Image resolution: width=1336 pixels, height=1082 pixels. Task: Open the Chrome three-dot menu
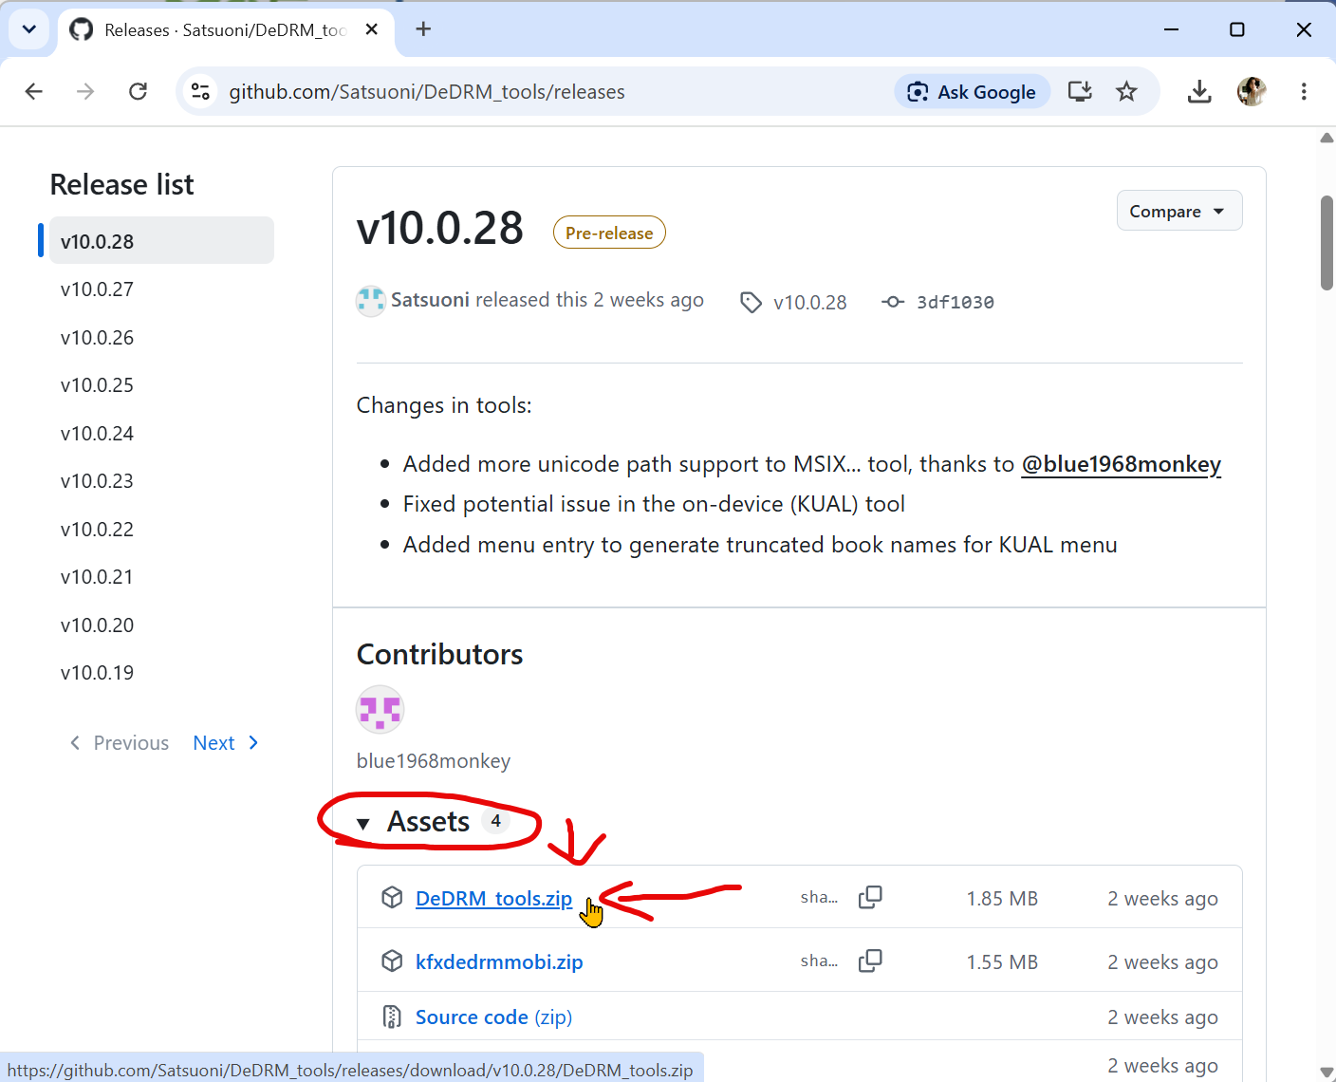click(x=1304, y=91)
